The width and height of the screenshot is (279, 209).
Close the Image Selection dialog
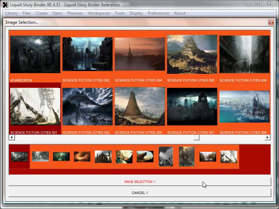[x=271, y=22]
